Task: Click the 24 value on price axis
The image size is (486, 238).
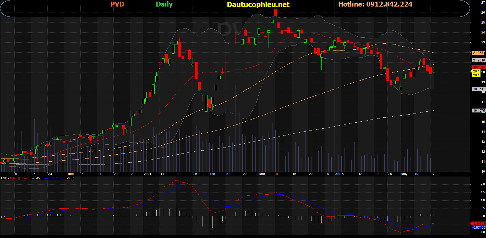Action: 483,32
